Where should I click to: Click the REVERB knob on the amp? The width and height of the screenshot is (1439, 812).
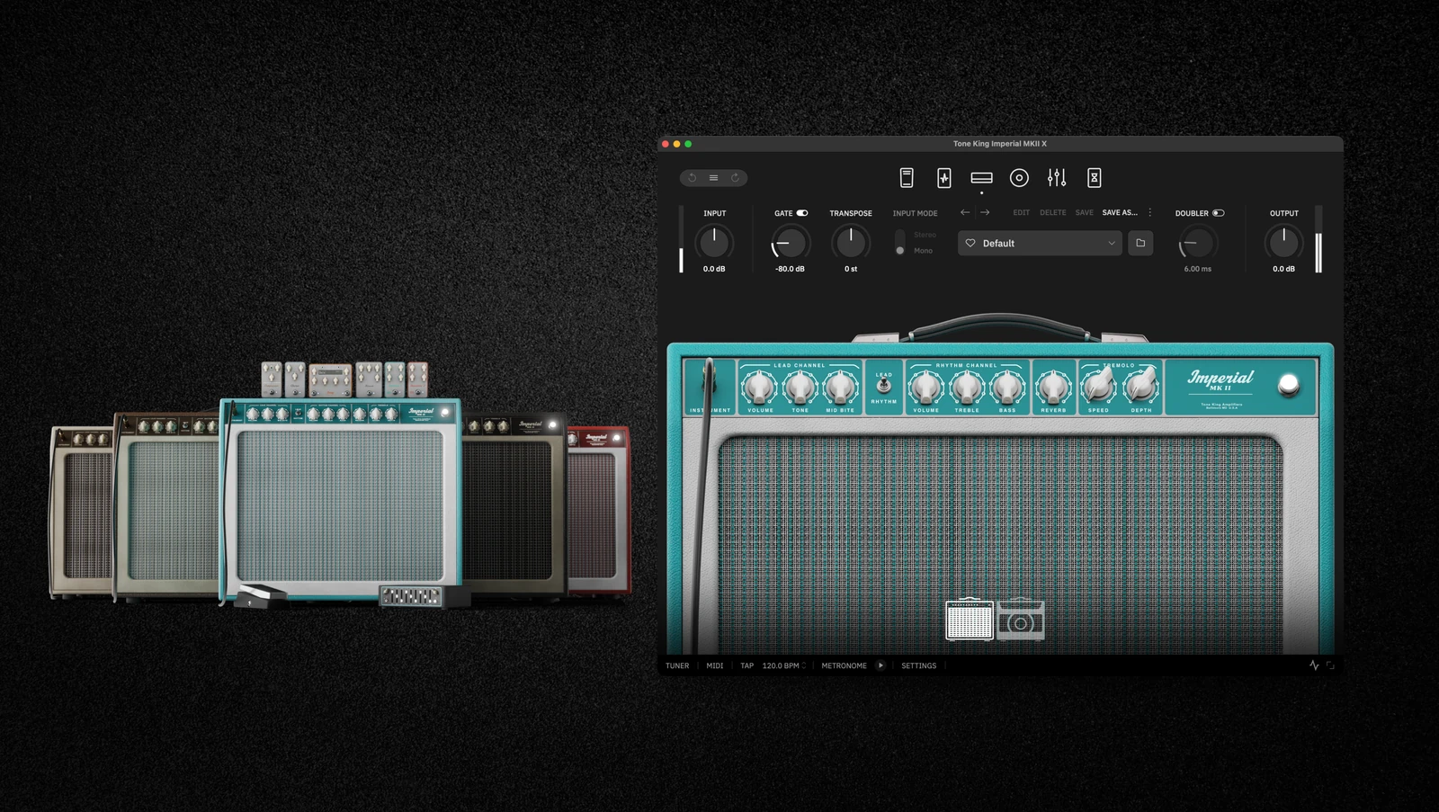1053,388
